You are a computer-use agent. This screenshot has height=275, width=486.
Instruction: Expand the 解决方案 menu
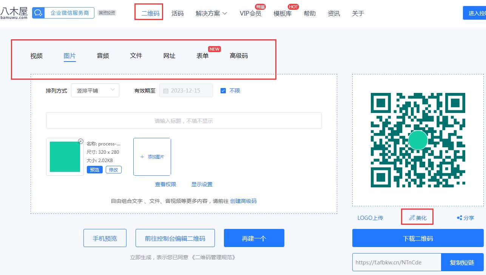[x=211, y=14]
